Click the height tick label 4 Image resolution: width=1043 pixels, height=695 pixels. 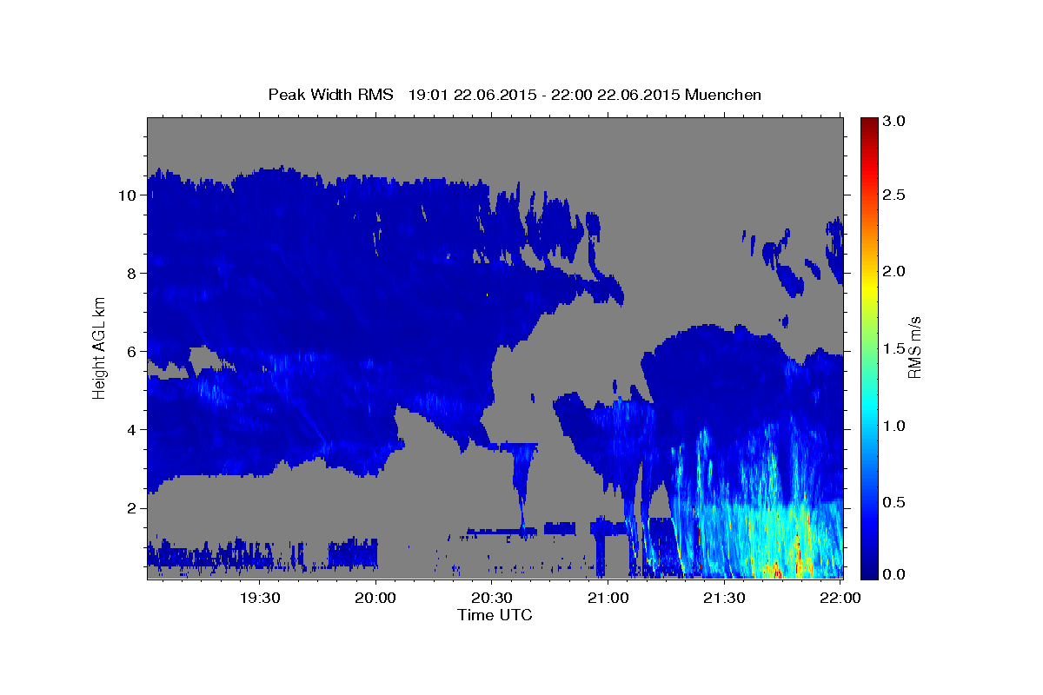pyautogui.click(x=130, y=429)
